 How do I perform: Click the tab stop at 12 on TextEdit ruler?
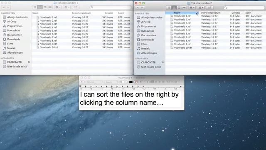pyautogui.click(x=143, y=87)
